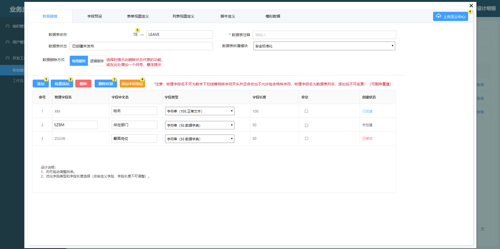This screenshot has width=500, height=249.
Task: Edit the 所在部门 Chinese name field
Action: (x=134, y=125)
